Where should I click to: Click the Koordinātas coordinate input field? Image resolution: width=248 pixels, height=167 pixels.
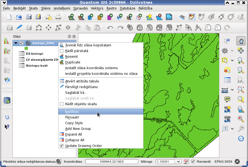pyautogui.click(x=112, y=162)
